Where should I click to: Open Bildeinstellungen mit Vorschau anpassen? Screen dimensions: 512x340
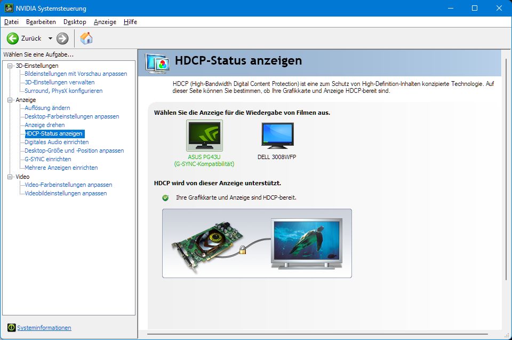click(76, 74)
